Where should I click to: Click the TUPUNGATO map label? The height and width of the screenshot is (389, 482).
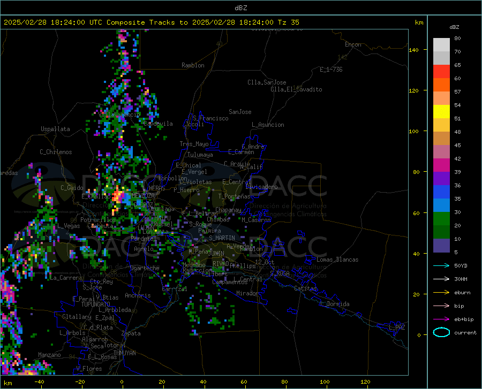96,304
